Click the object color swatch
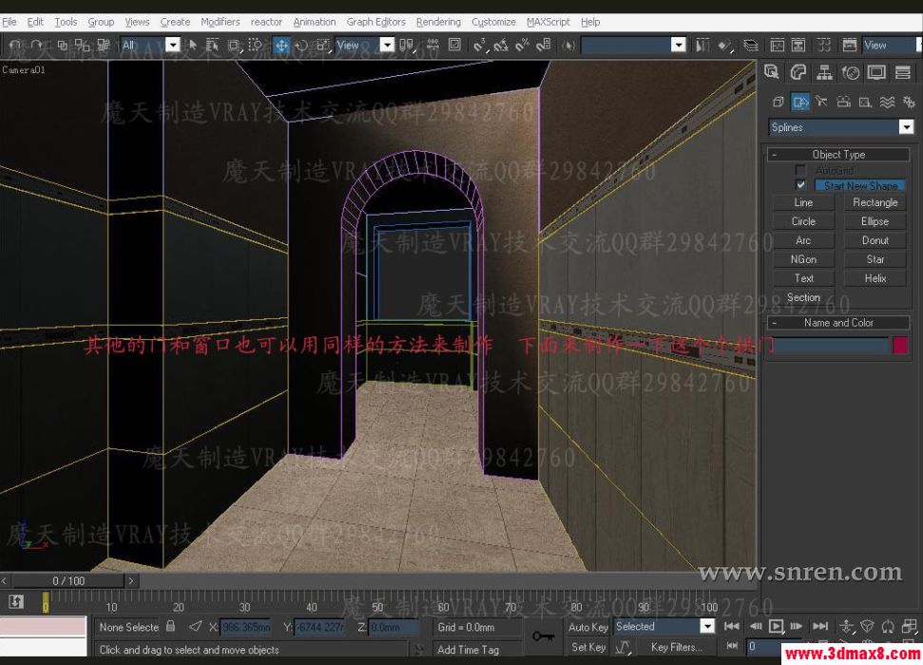The image size is (923, 665). (899, 347)
